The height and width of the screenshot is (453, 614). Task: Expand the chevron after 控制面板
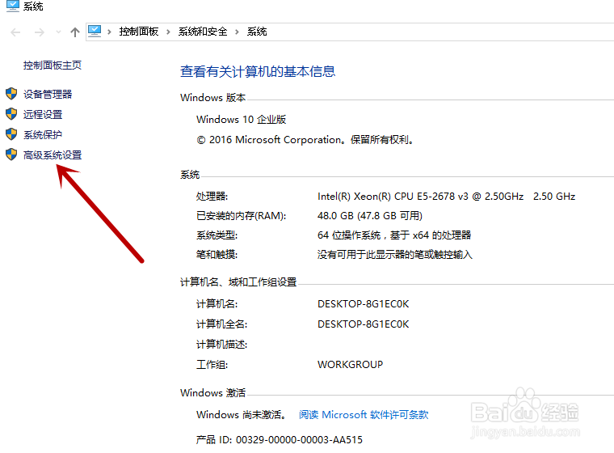point(168,32)
